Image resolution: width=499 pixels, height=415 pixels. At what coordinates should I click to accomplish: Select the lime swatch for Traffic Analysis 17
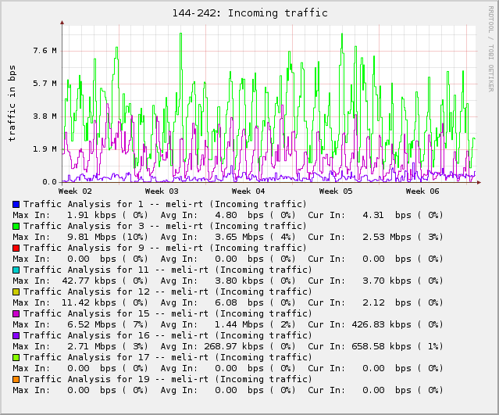pyautogui.click(x=16, y=357)
